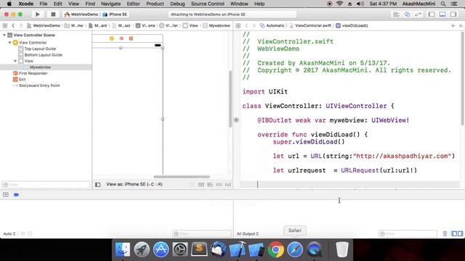Screen dimensions: 465x261
Task: Click WebViewDemo project in jump bar
Action: (x=44, y=26)
